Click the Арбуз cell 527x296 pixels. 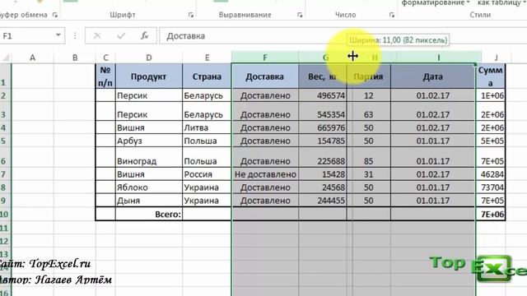coord(149,141)
